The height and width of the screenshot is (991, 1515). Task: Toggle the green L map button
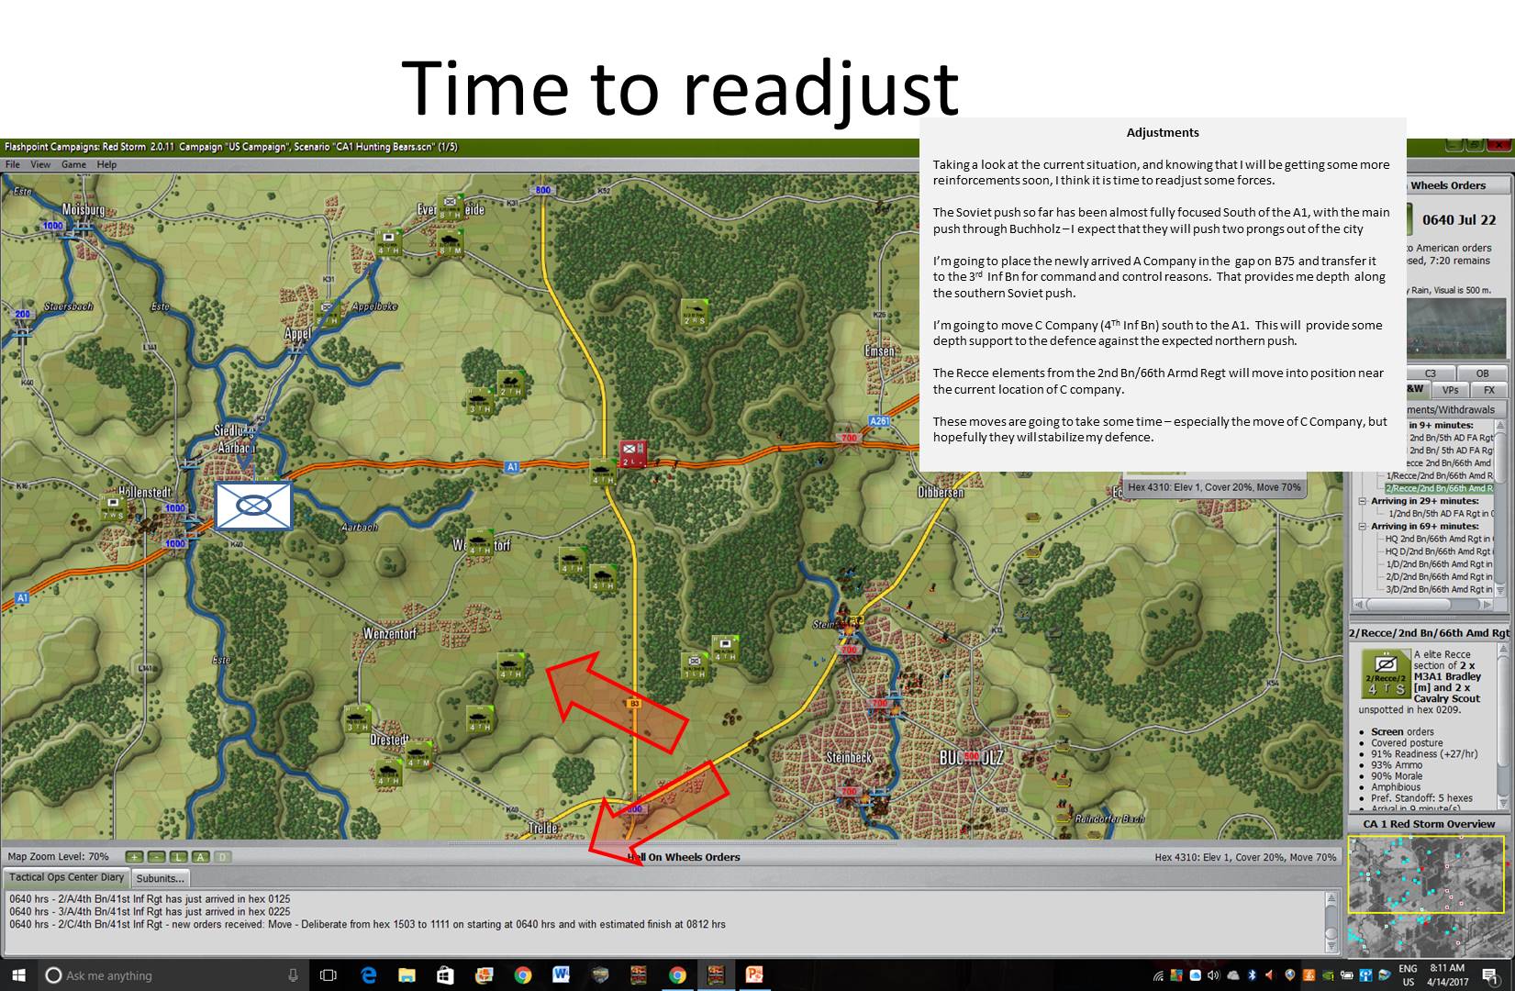(x=178, y=857)
